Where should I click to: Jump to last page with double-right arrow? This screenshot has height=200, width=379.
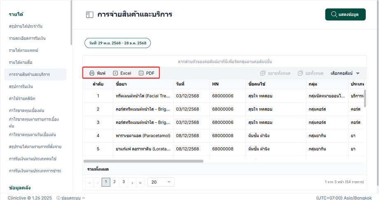(x=140, y=182)
